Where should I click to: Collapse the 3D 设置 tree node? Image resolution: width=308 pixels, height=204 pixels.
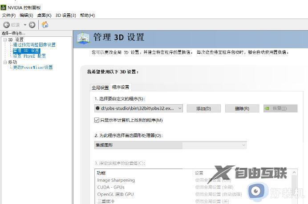click(x=4, y=40)
